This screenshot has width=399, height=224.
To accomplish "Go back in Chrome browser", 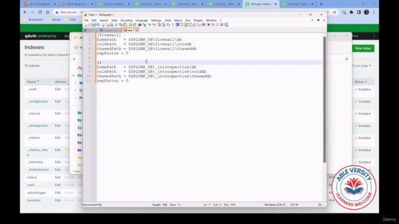I will click(x=25, y=12).
